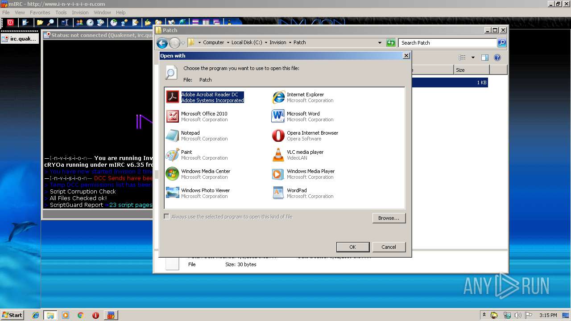Select Microsoft Office 2010 in program list
Viewport: 571px width, 321px height.
tap(197, 116)
